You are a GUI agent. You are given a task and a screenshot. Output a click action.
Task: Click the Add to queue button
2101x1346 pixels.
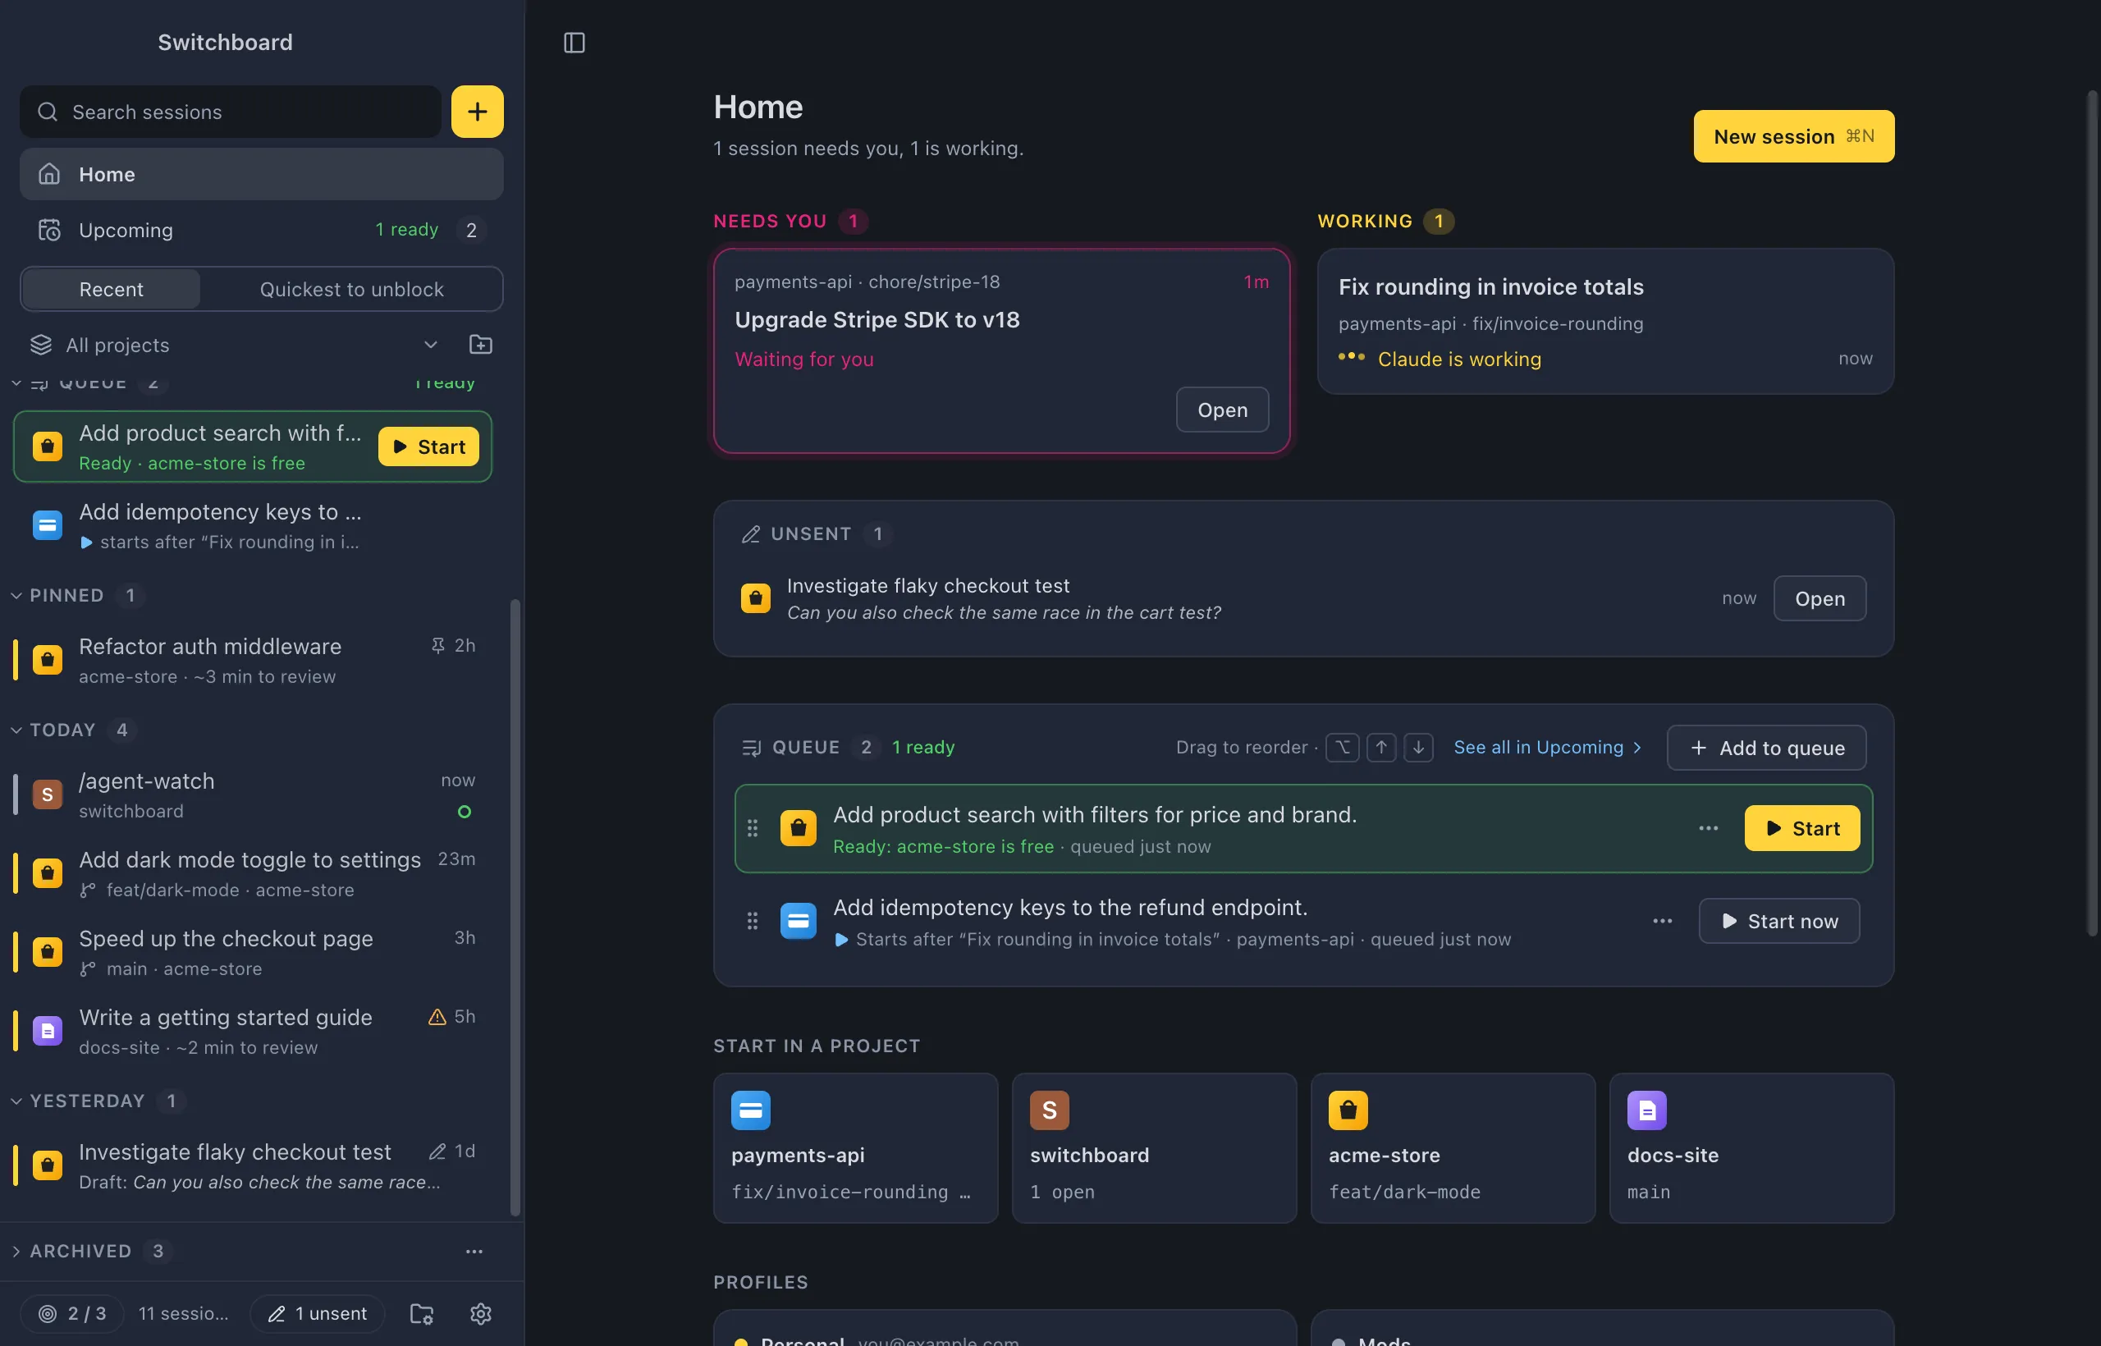[x=1766, y=748]
